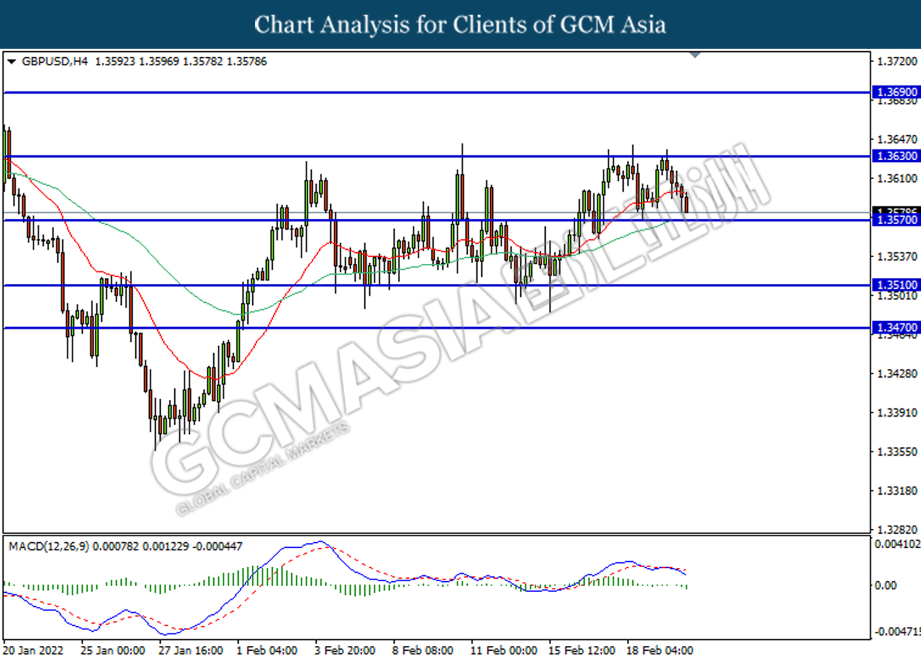This screenshot has height=658, width=921.
Task: Click the 27 Jan 16:00 time label
Action: 191,650
